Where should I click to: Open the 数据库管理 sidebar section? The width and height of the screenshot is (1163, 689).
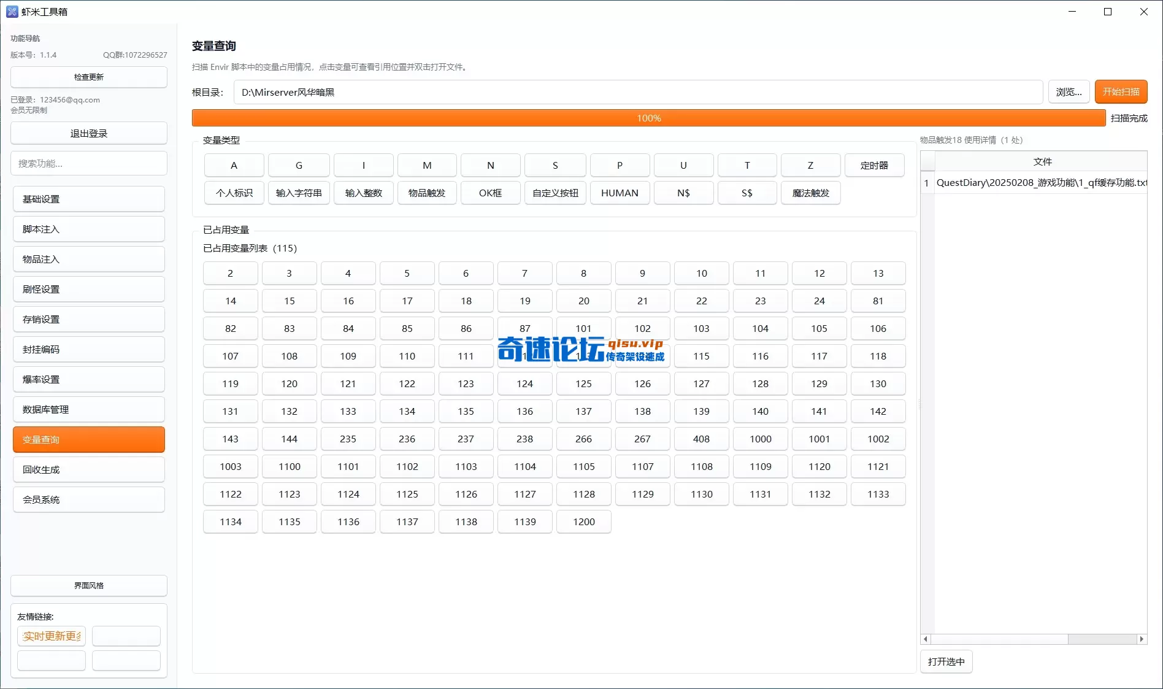click(89, 409)
